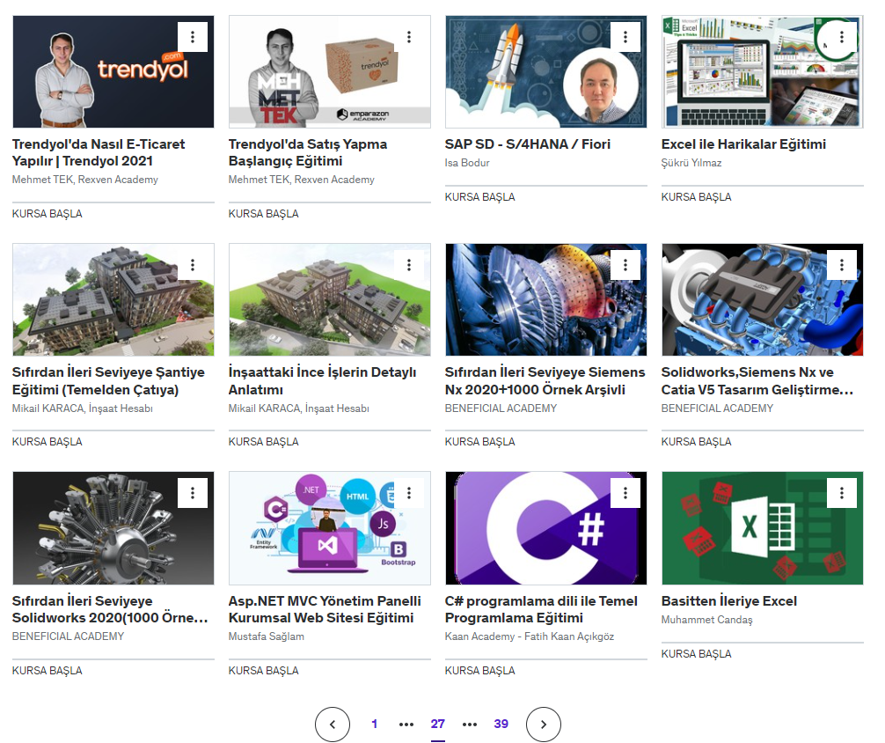Screen dimensions: 885x743
Task: Click instructor name Mustafa Sağlam
Action: click(267, 636)
